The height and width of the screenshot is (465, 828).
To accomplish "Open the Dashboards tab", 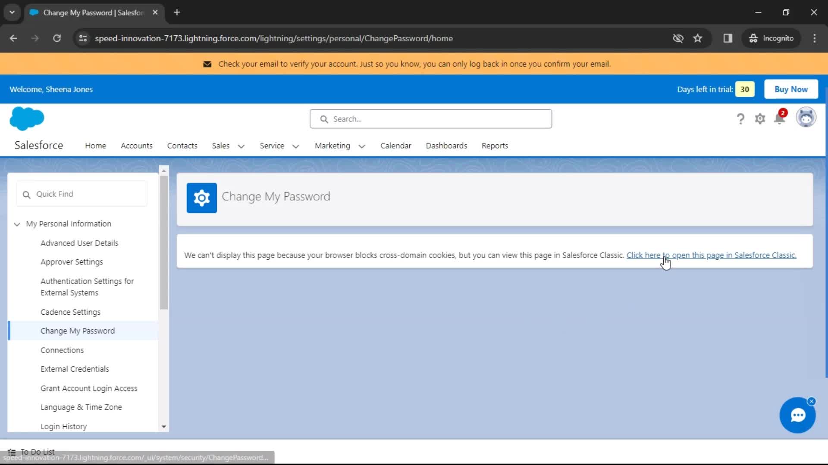I will pos(446,146).
